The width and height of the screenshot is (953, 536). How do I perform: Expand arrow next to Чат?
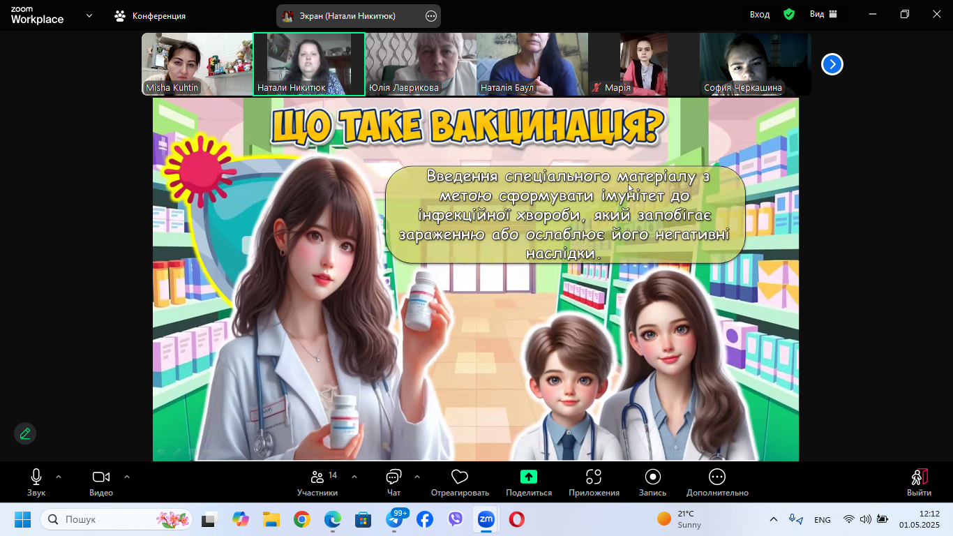coord(417,477)
